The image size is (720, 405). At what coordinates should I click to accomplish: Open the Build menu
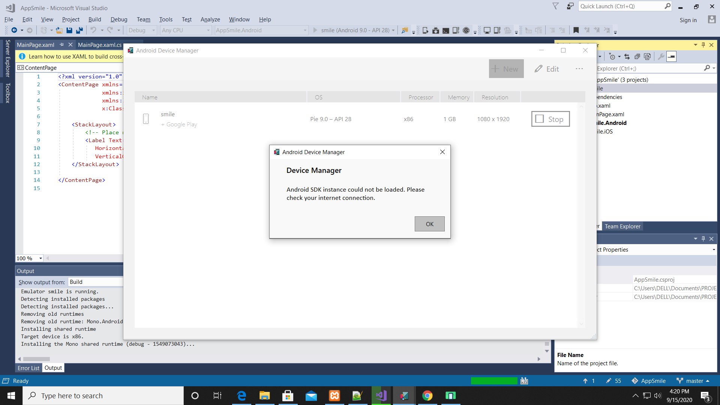click(x=94, y=19)
